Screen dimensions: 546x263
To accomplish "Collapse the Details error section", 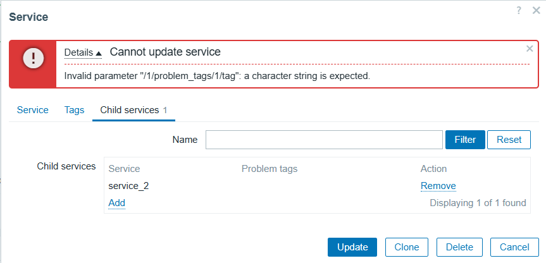I will pyautogui.click(x=84, y=52).
